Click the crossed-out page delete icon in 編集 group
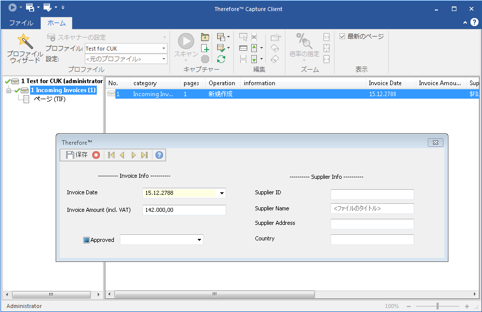This screenshot has width=482, height=312. pos(254,37)
